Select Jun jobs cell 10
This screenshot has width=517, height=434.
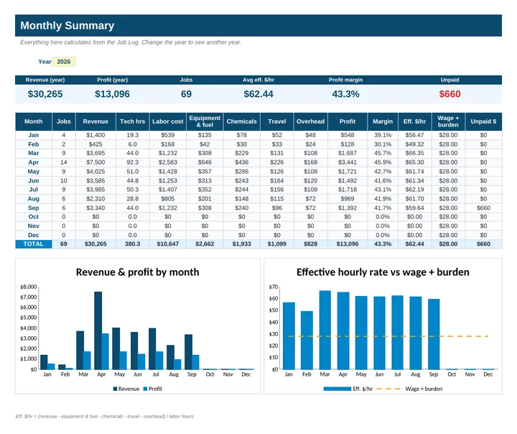coord(64,181)
